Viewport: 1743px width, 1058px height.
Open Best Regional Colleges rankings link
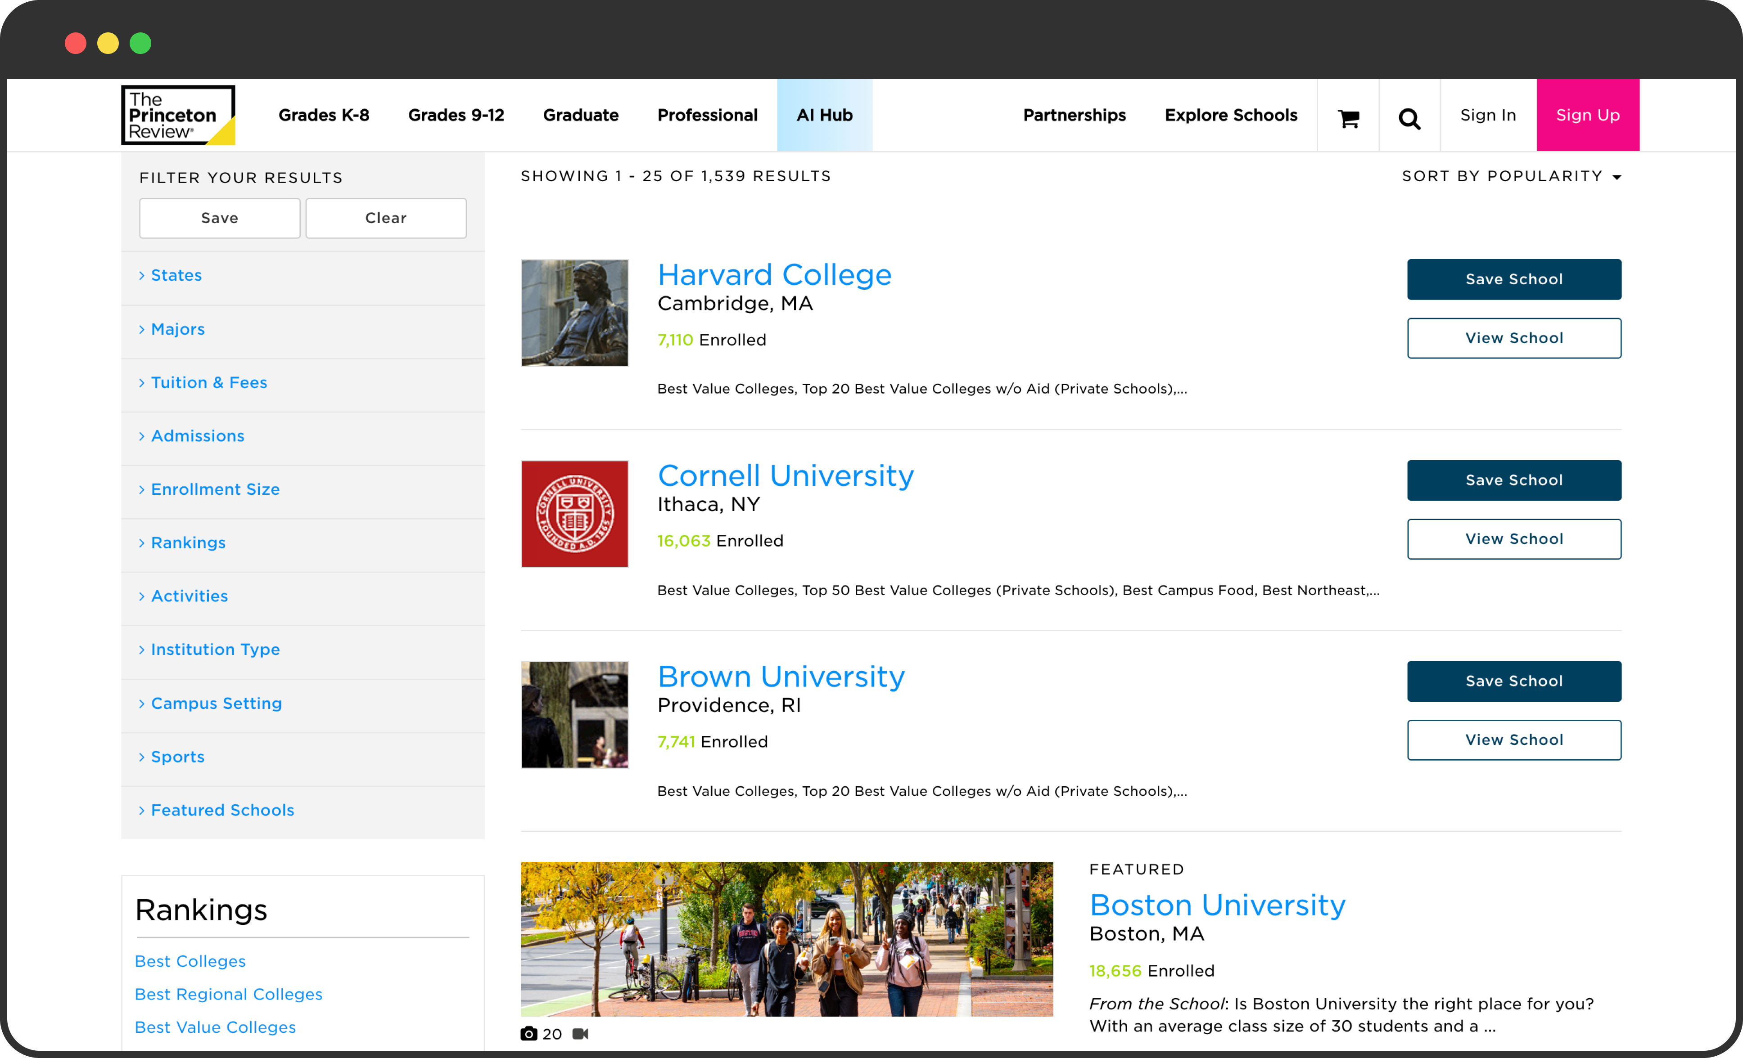pyautogui.click(x=229, y=995)
